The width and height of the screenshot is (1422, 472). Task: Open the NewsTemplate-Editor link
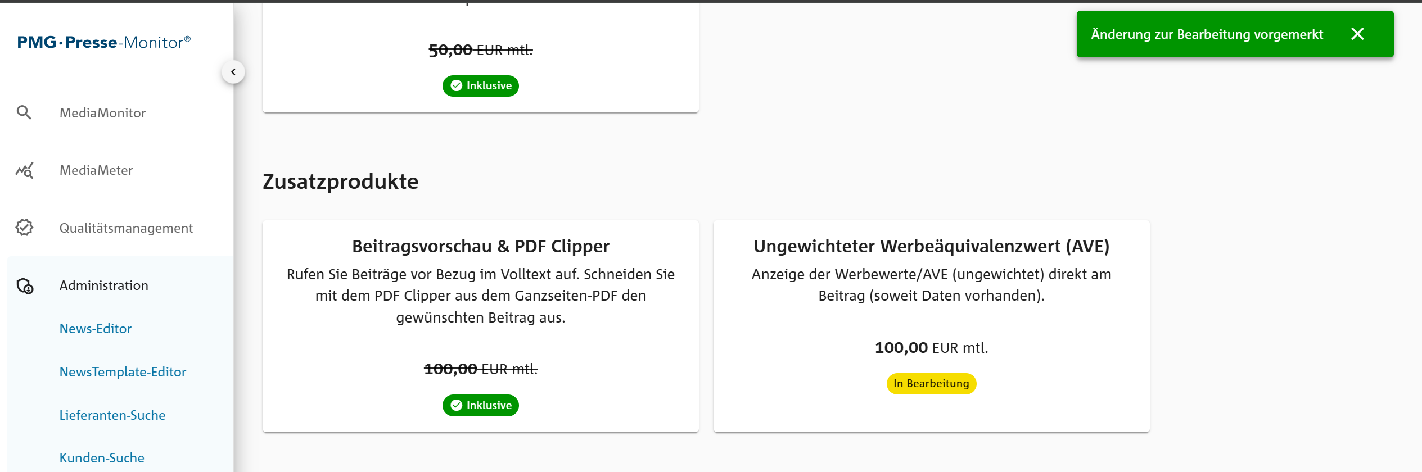point(123,372)
